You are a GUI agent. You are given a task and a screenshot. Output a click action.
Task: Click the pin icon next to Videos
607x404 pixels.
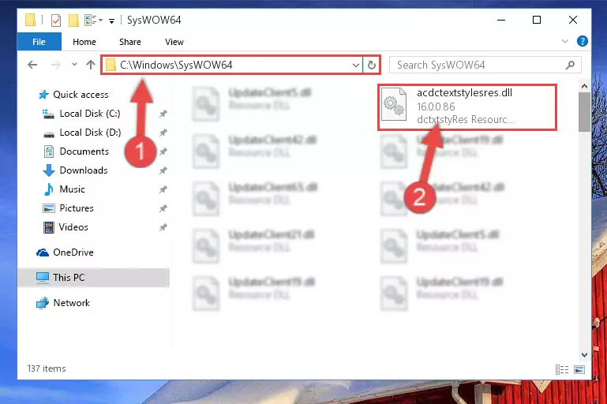(x=163, y=227)
